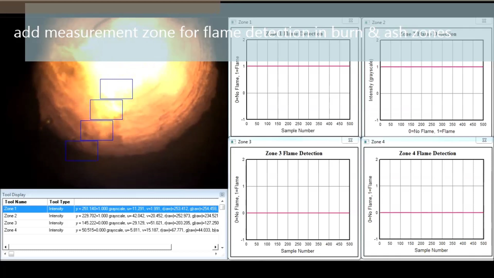Select the Zone 2 row in Tool Display
Viewport: 494px width, 278px height.
(x=10, y=216)
